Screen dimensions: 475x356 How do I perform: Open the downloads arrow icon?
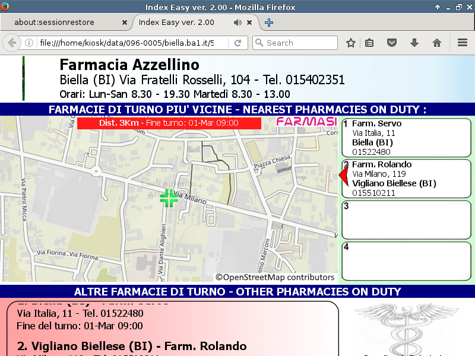tap(414, 43)
